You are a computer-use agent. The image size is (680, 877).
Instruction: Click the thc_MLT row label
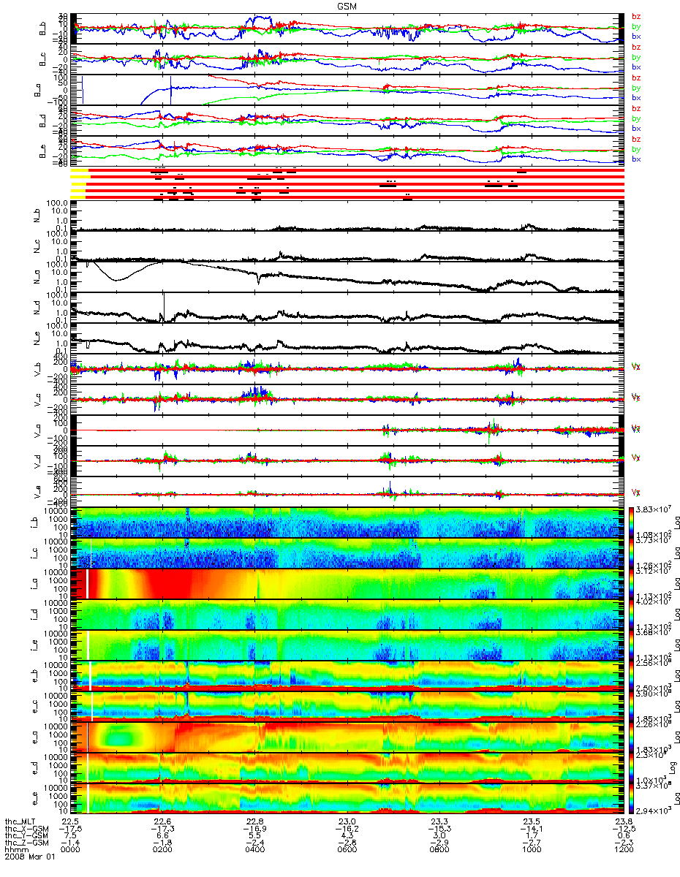click(20, 821)
